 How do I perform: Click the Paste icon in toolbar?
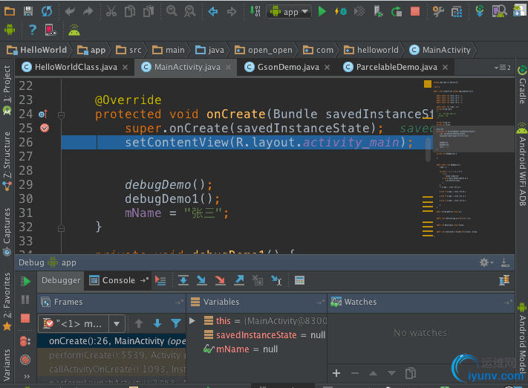pyautogui.click(x=149, y=11)
